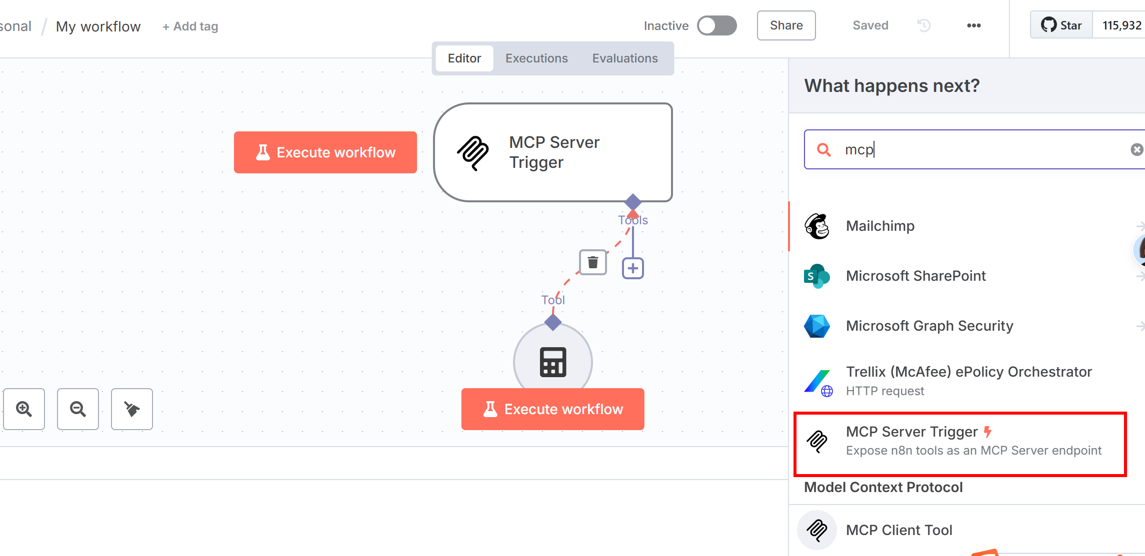Switch to the Executions tab
Image resolution: width=1145 pixels, height=556 pixels.
point(536,58)
